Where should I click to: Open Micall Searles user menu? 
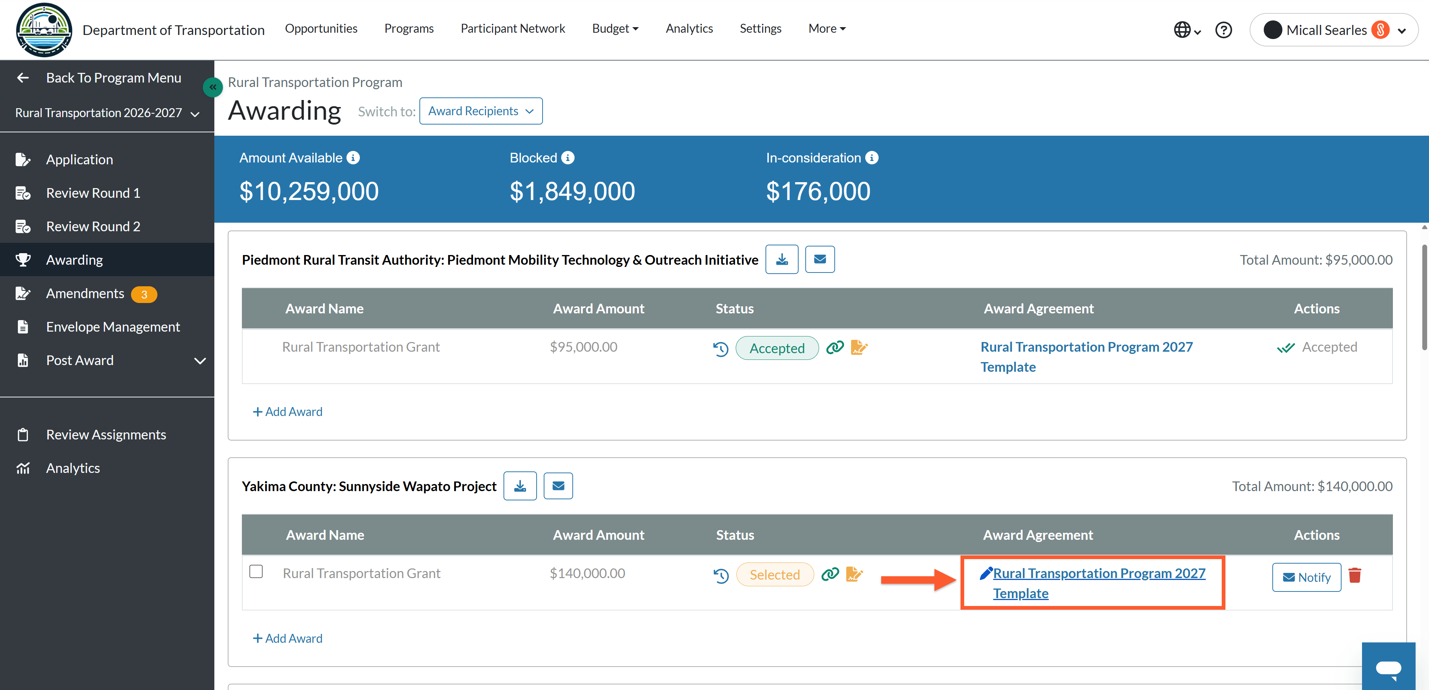click(1334, 30)
